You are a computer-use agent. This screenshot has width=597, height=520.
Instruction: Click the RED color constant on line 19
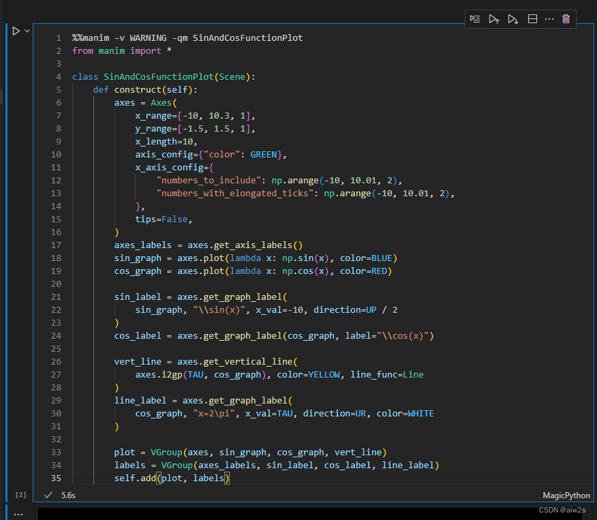(x=379, y=271)
